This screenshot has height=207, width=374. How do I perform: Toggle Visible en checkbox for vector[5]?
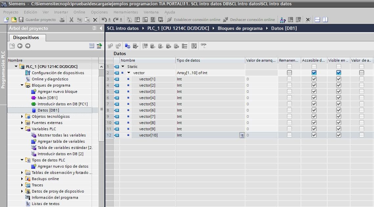pyautogui.click(x=339, y=104)
